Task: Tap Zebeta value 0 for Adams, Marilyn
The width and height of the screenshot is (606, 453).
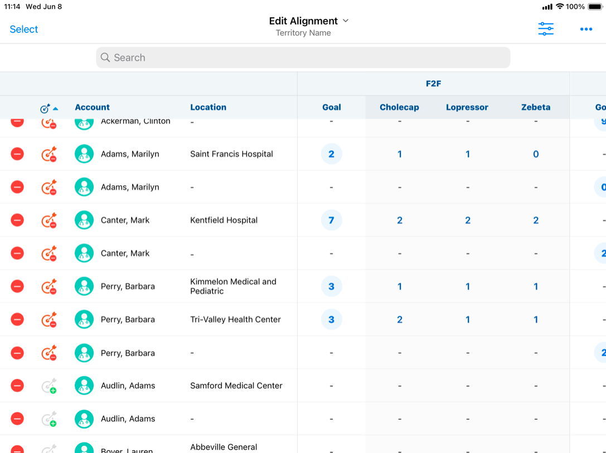Action: point(535,154)
